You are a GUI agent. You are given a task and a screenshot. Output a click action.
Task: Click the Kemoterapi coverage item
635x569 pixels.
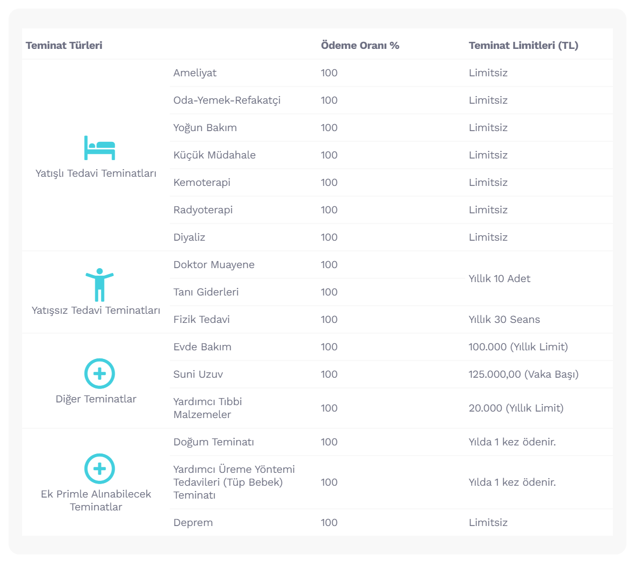tap(201, 183)
